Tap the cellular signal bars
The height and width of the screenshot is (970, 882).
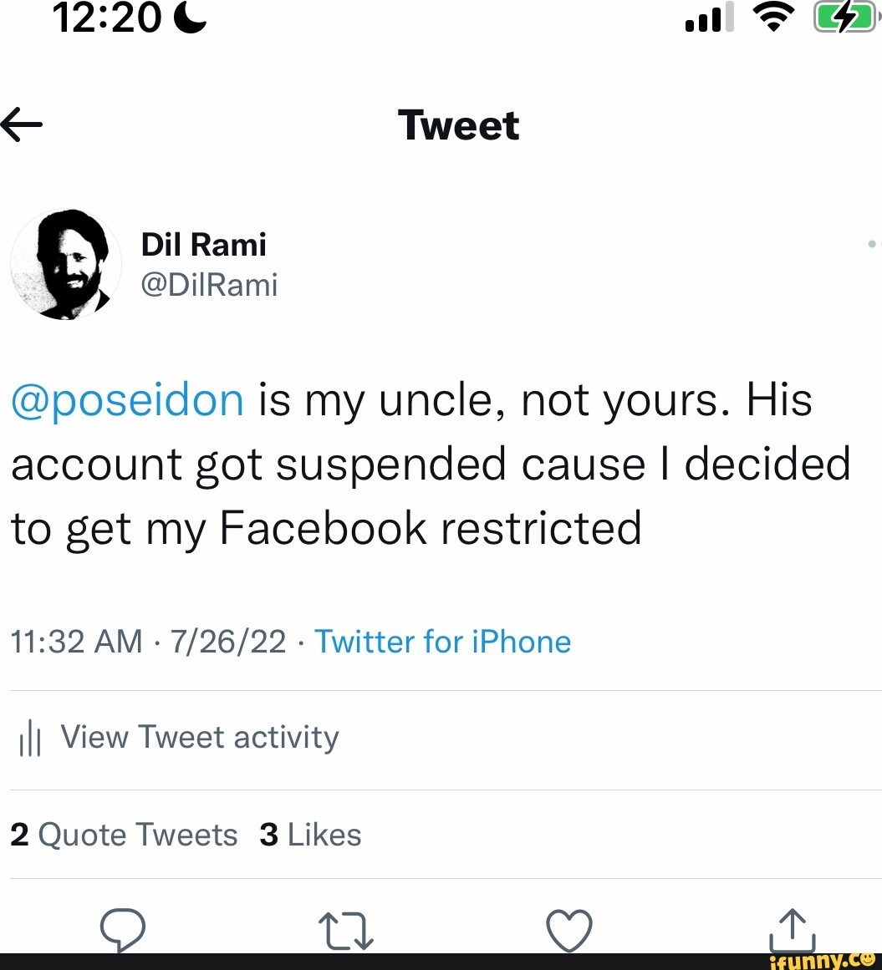708,18
